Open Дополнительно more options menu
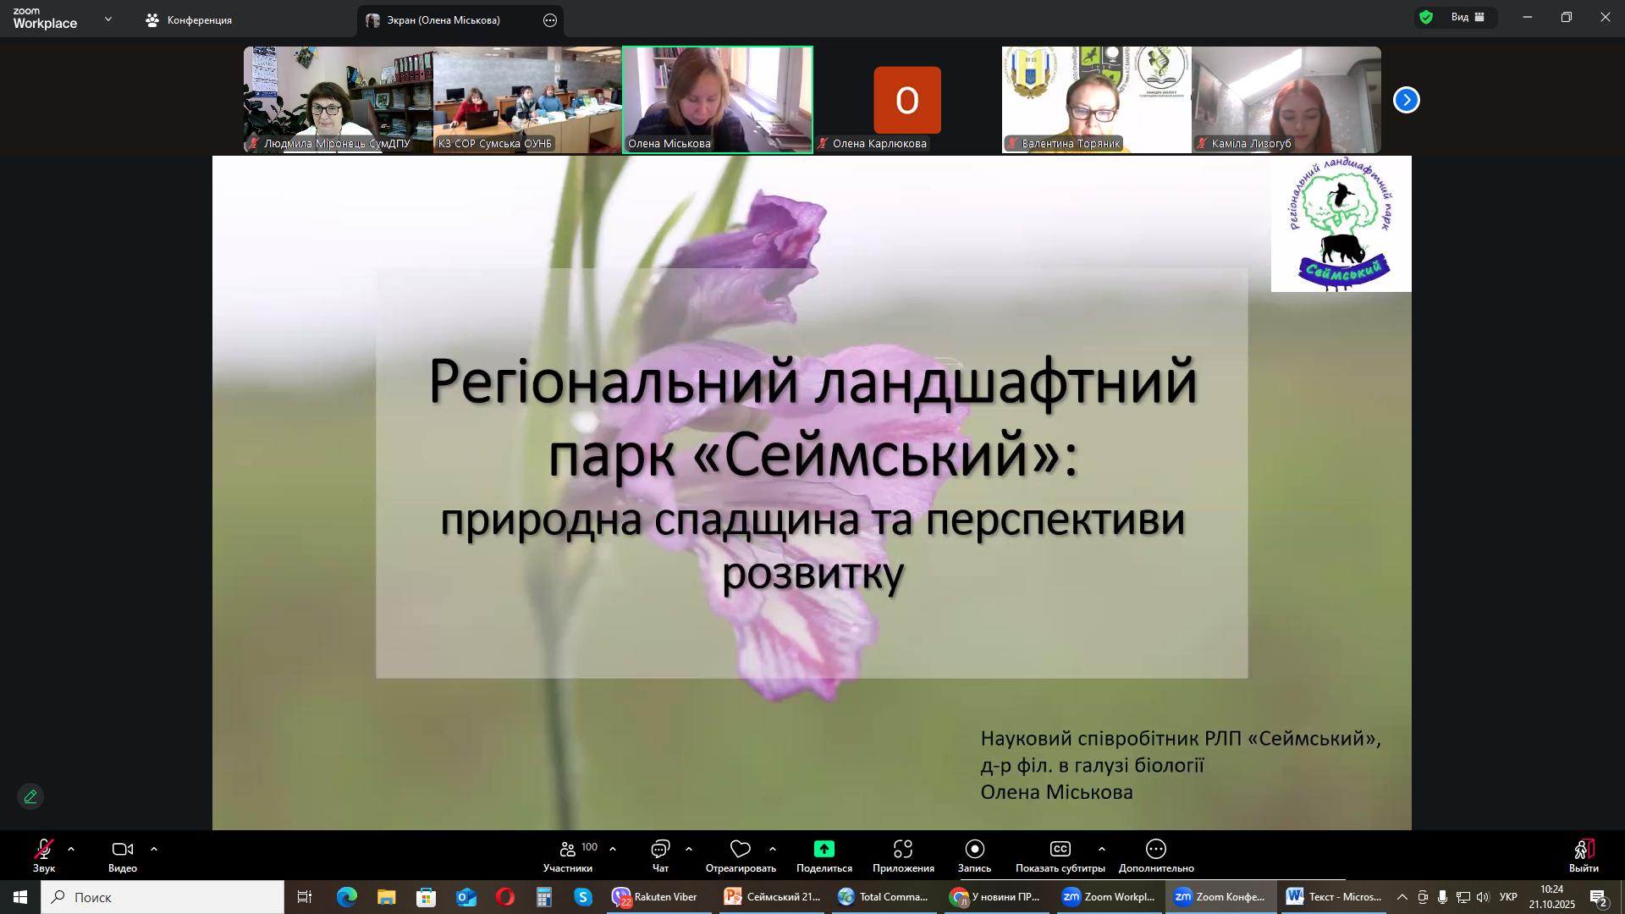The image size is (1625, 914). click(1155, 850)
